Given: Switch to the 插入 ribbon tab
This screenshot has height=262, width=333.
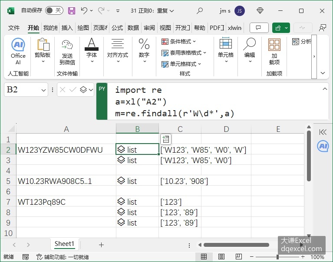Looking at the screenshot, I should click(x=67, y=28).
